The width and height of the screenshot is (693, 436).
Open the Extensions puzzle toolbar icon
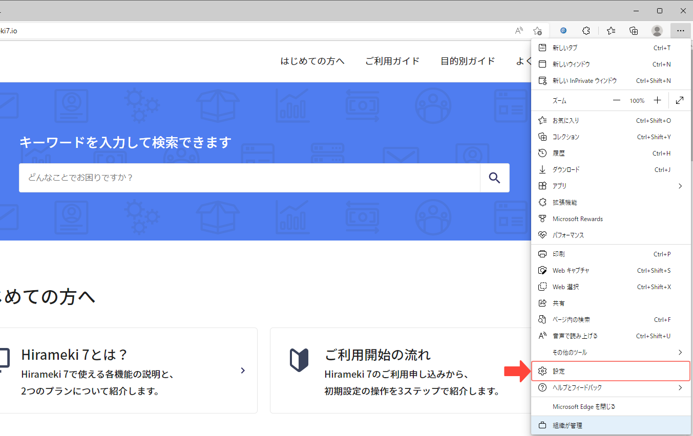[x=587, y=31]
